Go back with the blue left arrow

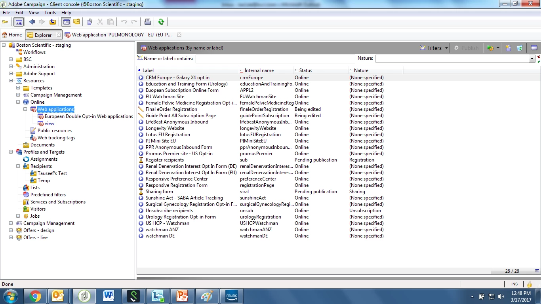32,22
